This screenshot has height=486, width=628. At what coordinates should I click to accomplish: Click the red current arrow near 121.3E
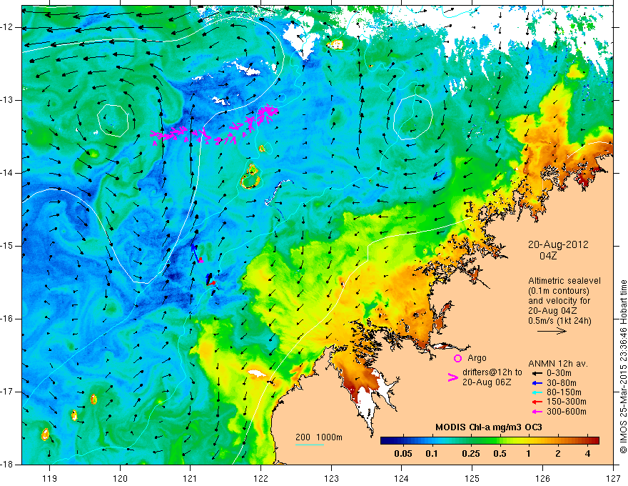tap(212, 283)
